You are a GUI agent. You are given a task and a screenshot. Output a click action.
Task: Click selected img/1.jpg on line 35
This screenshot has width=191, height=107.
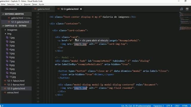[80, 88]
